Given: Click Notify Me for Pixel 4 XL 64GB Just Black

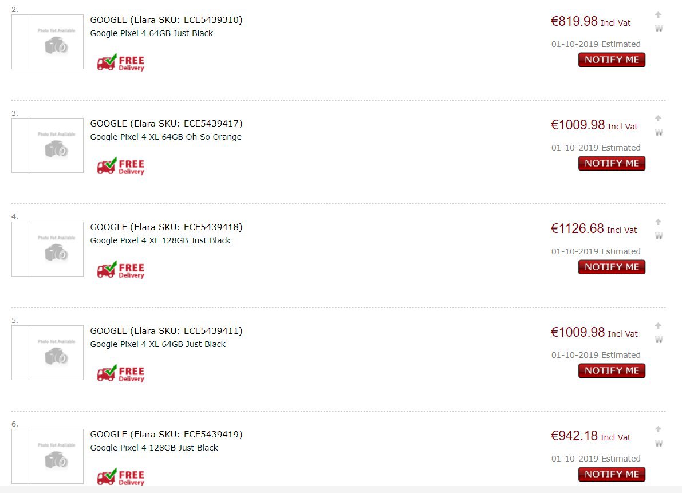Looking at the screenshot, I should pyautogui.click(x=612, y=370).
